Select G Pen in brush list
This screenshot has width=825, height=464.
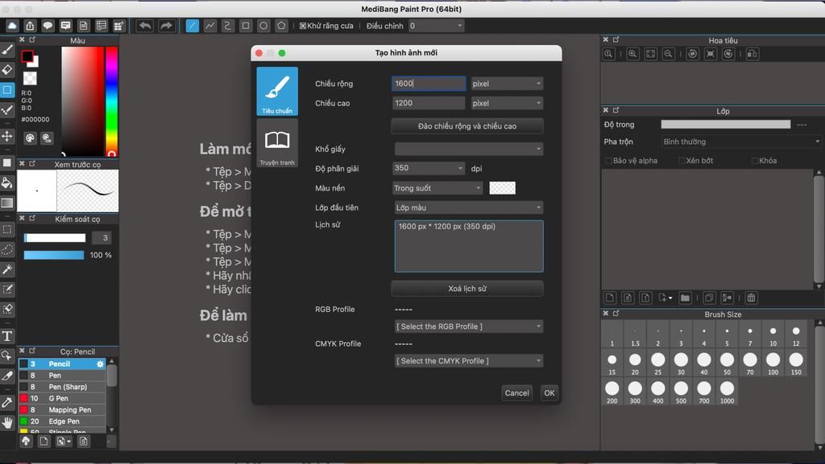(62, 398)
